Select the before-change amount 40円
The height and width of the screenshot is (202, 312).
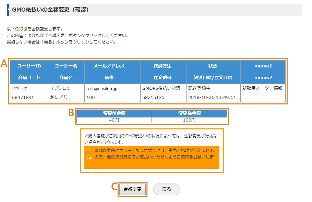pyautogui.click(x=114, y=120)
